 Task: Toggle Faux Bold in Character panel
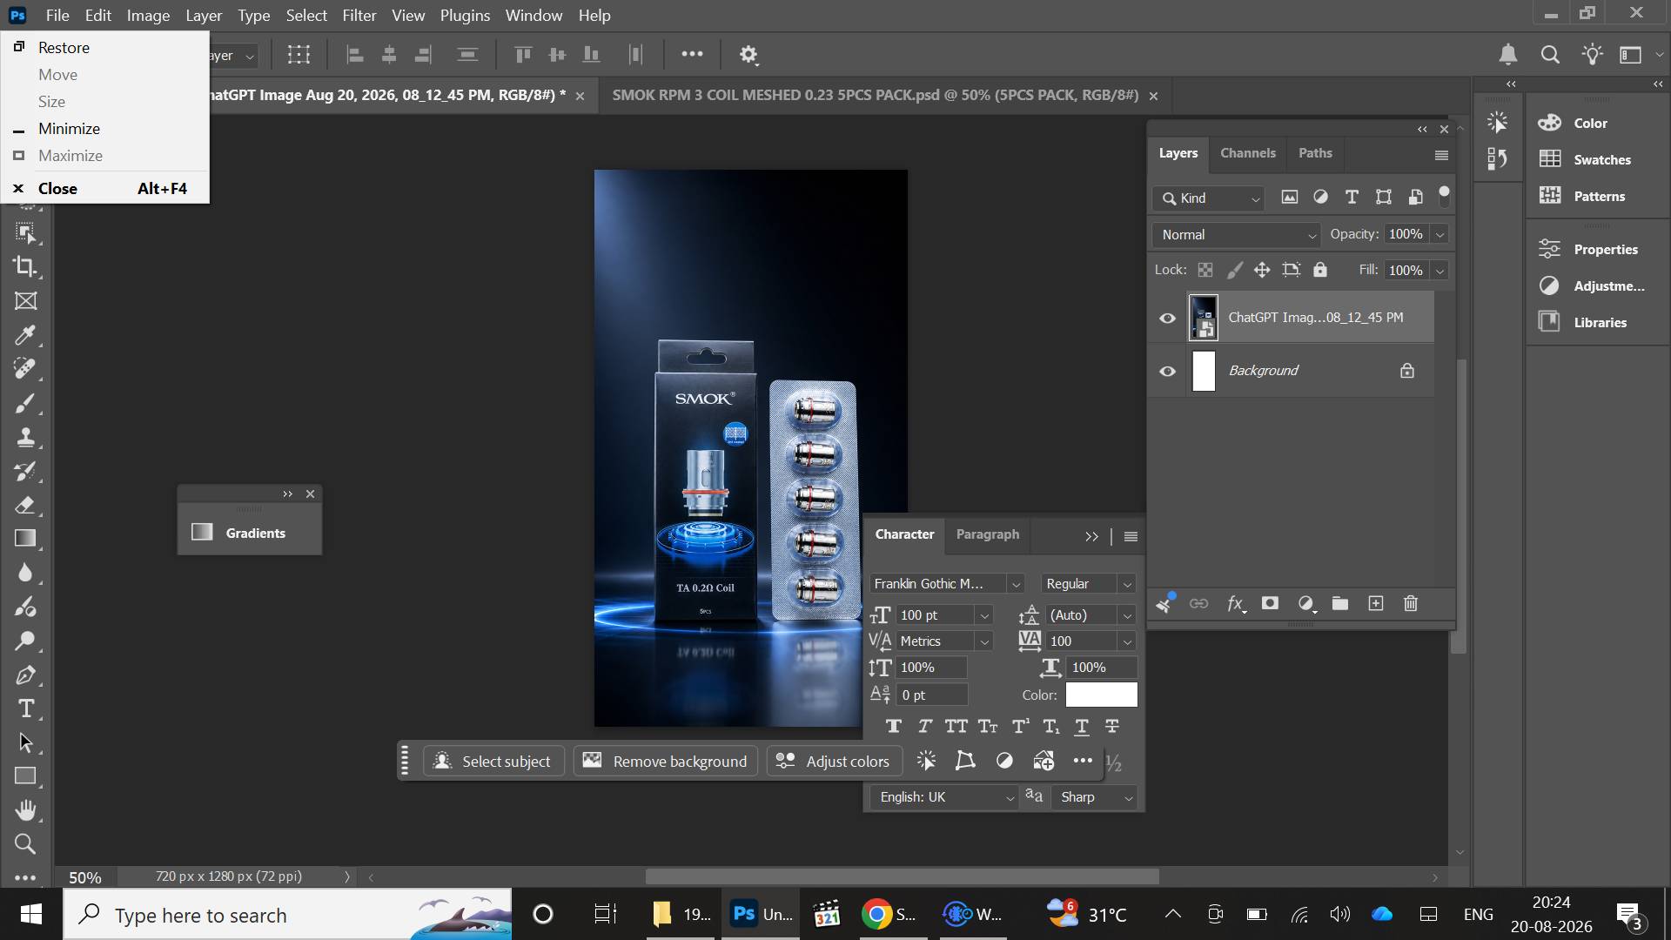[x=893, y=727]
